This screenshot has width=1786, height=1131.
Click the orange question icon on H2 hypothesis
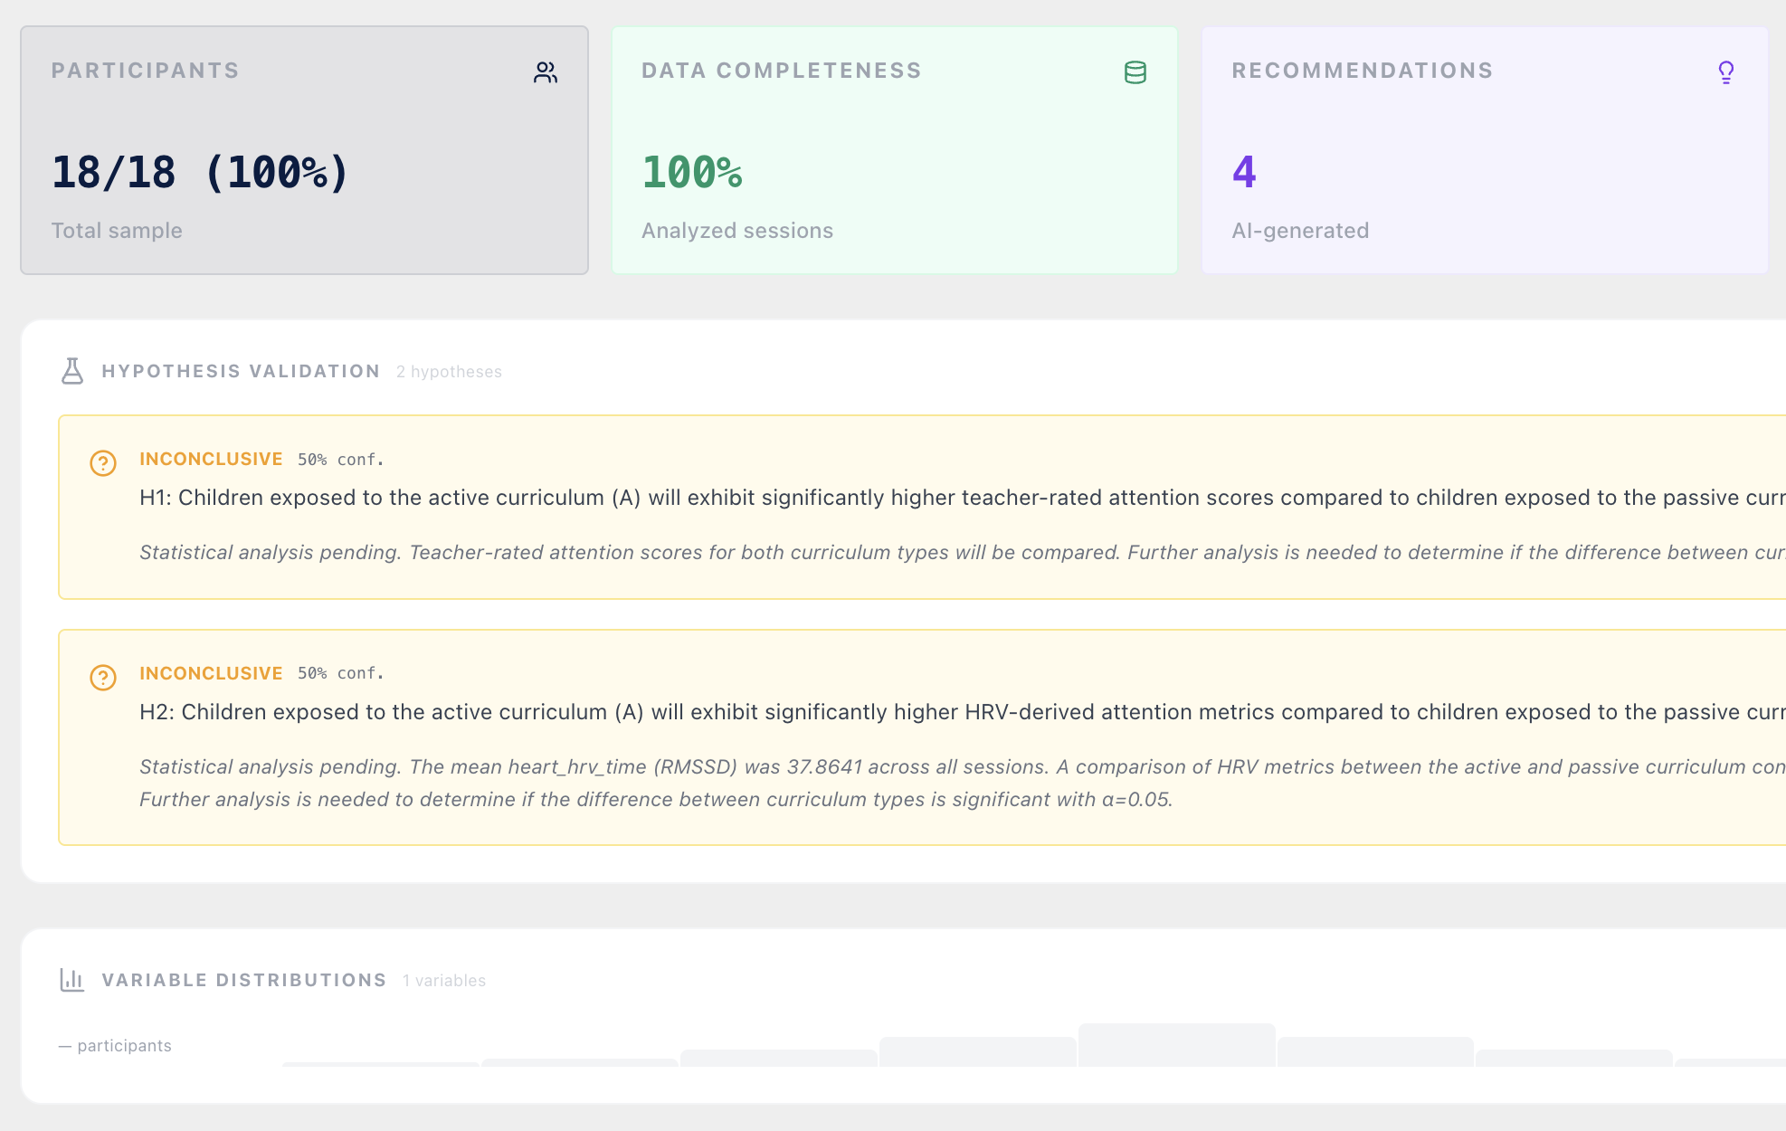click(102, 677)
